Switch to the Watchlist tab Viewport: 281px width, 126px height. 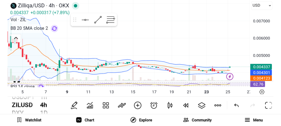[x=29, y=120]
